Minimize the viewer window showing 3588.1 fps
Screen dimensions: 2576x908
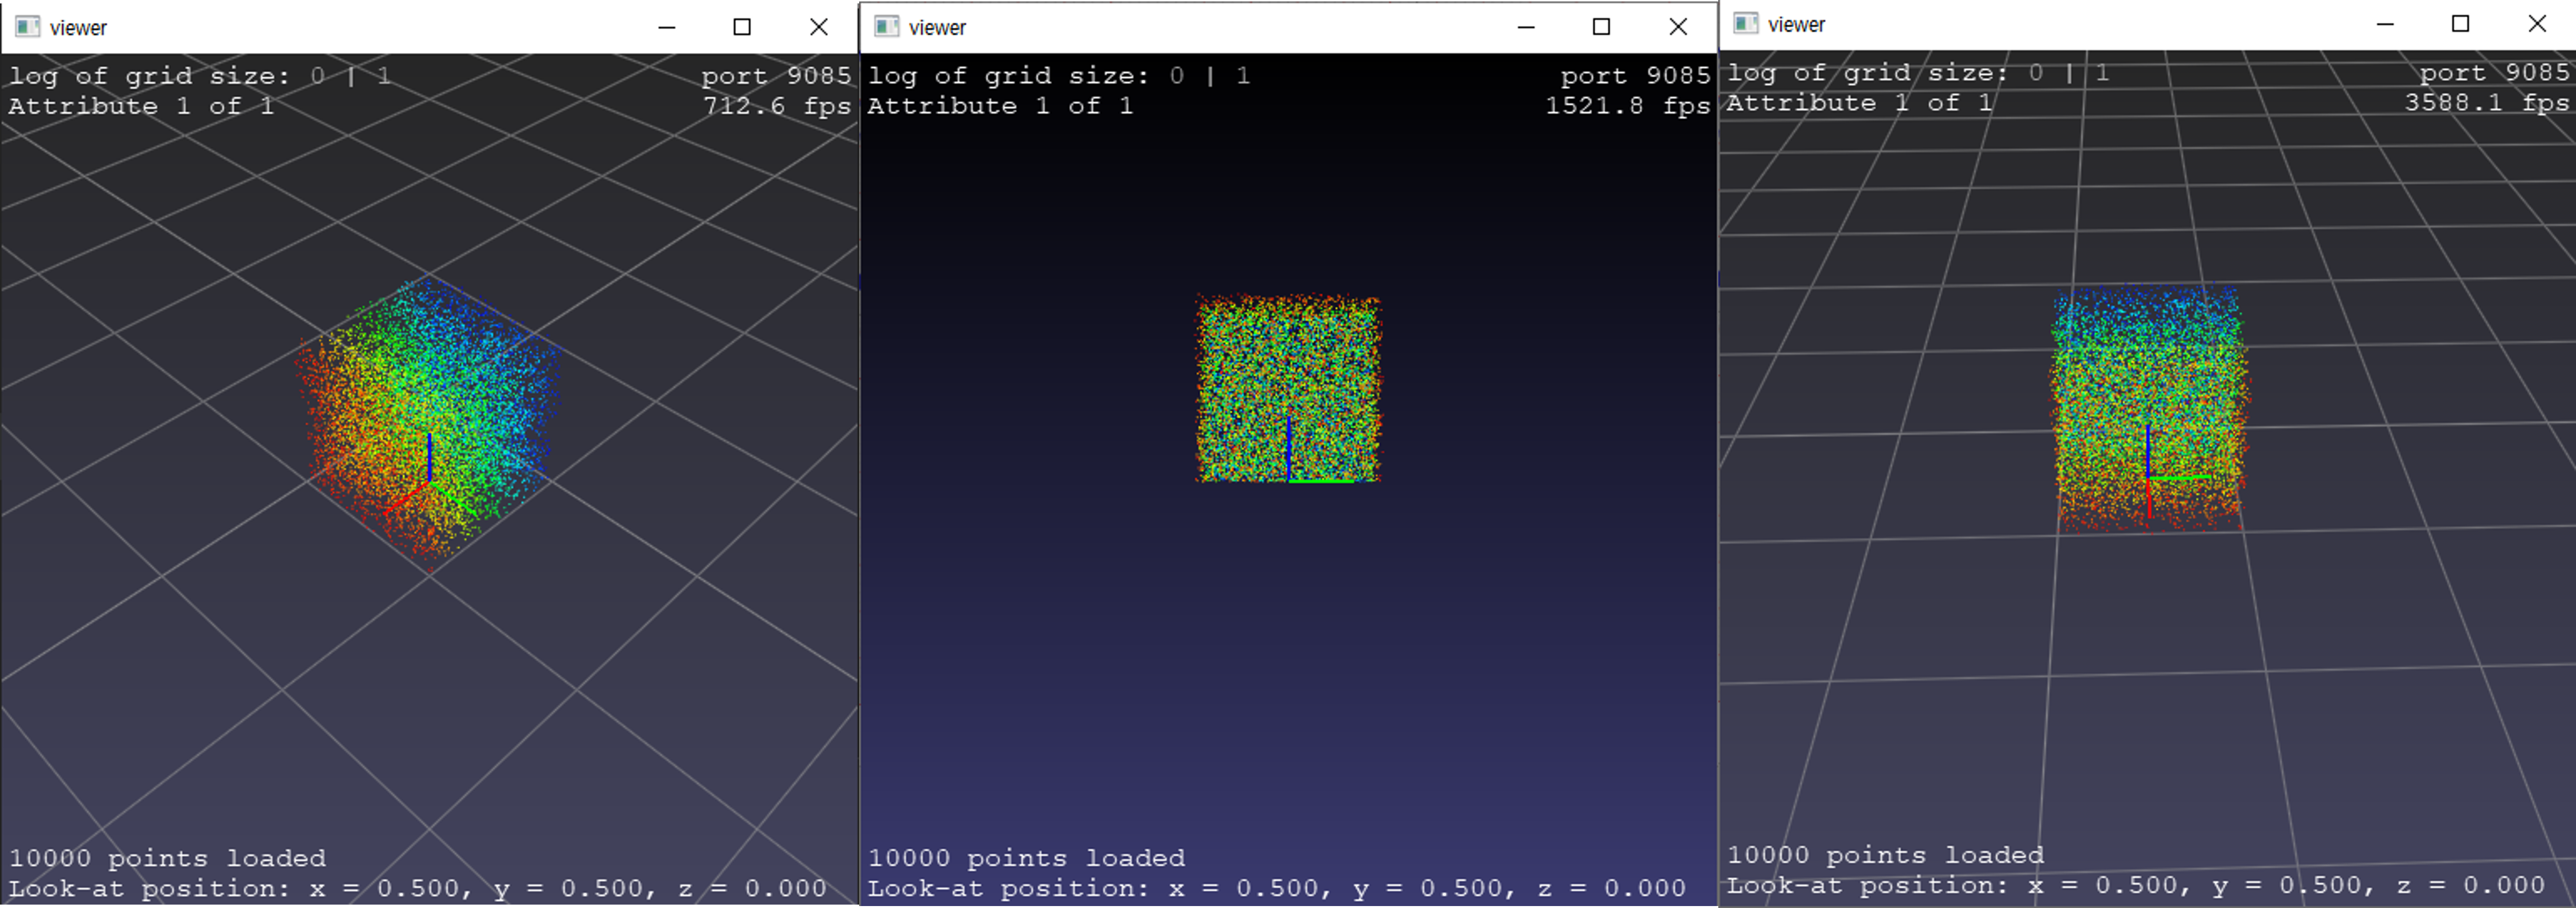click(2385, 24)
